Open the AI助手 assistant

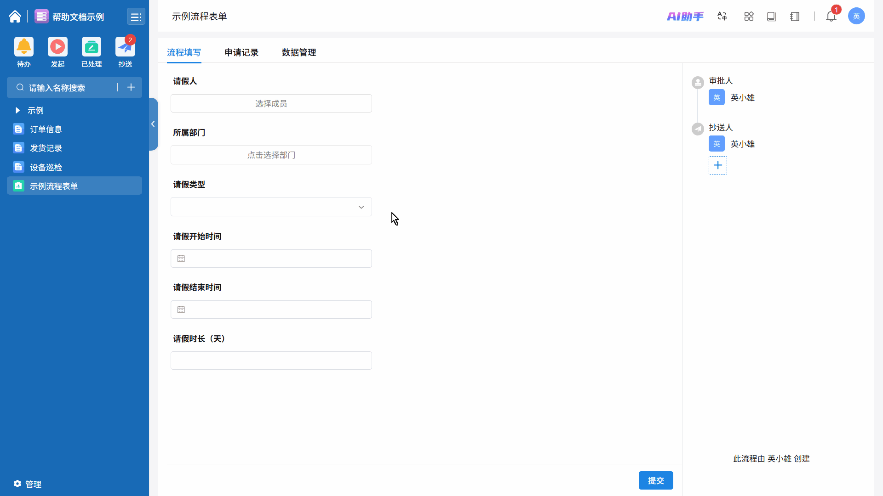(x=685, y=17)
